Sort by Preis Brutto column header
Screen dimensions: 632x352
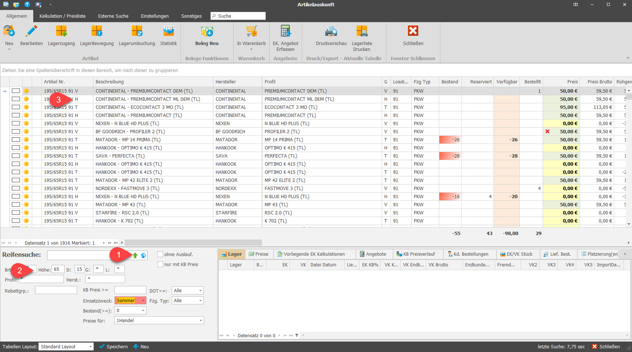tap(597, 82)
